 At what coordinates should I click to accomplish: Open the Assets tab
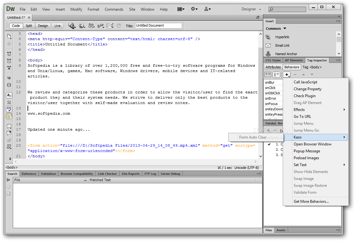(281, 230)
